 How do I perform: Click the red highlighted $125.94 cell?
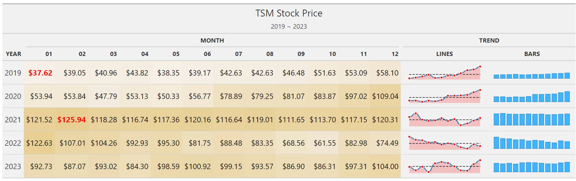(71, 120)
